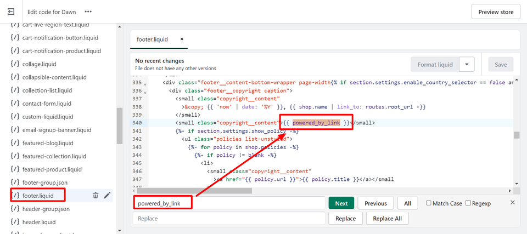527x234 pixels.
Task: Click the file icon beside header-group.json
Action: (x=15, y=208)
